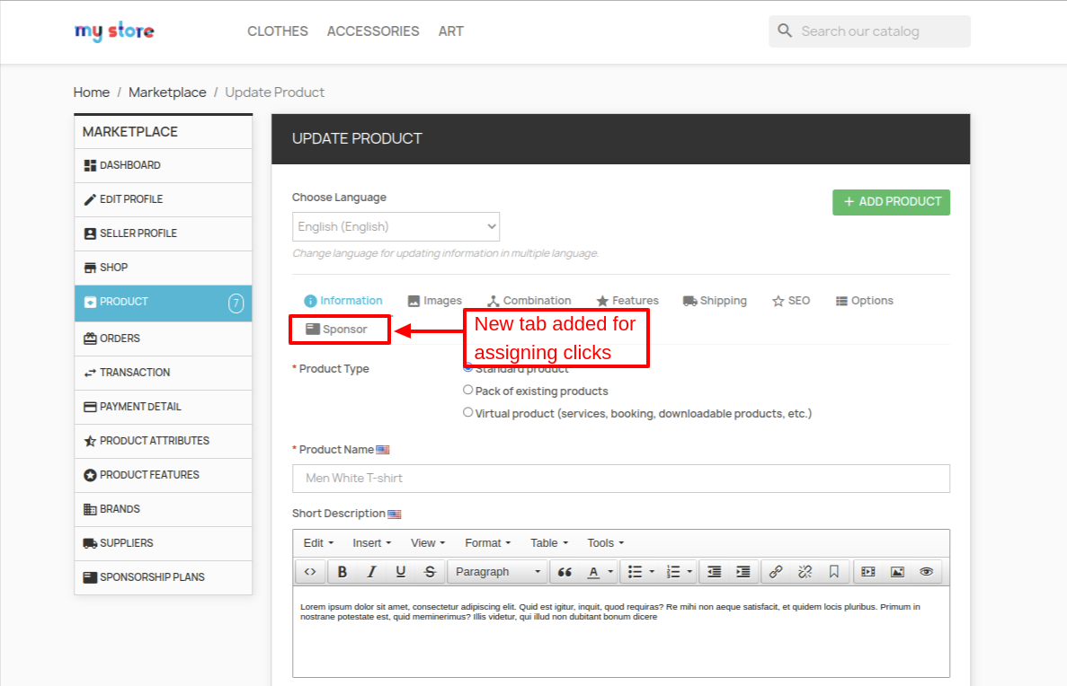The image size is (1067, 686).
Task: Click the preview eye icon
Action: (x=927, y=572)
